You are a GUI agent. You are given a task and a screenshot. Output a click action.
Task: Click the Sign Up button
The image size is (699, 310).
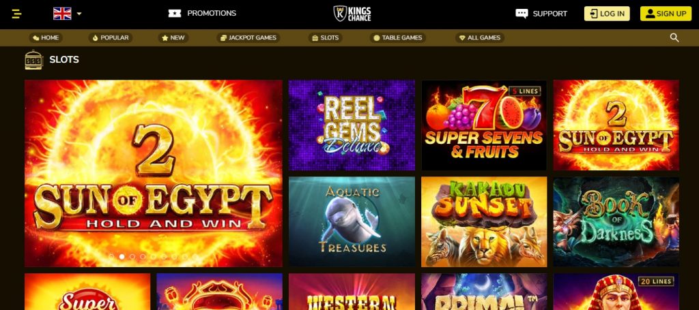[666, 14]
